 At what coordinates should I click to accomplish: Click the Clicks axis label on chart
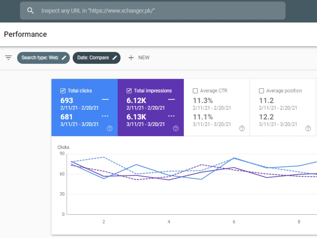[63, 147]
